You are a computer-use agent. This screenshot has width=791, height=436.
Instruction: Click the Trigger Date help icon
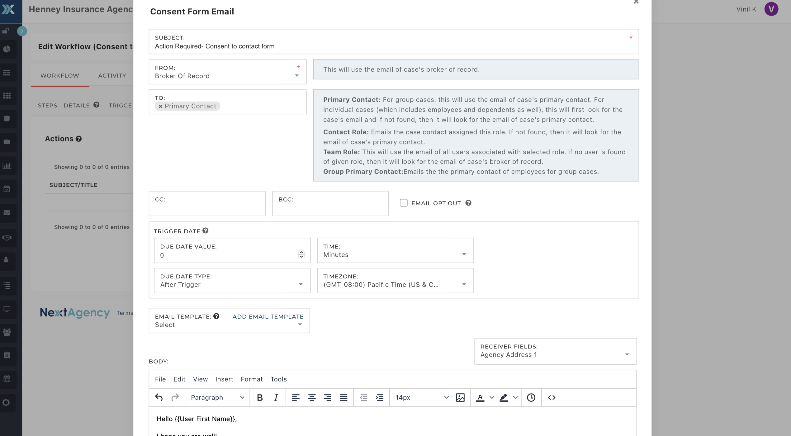pyautogui.click(x=205, y=231)
